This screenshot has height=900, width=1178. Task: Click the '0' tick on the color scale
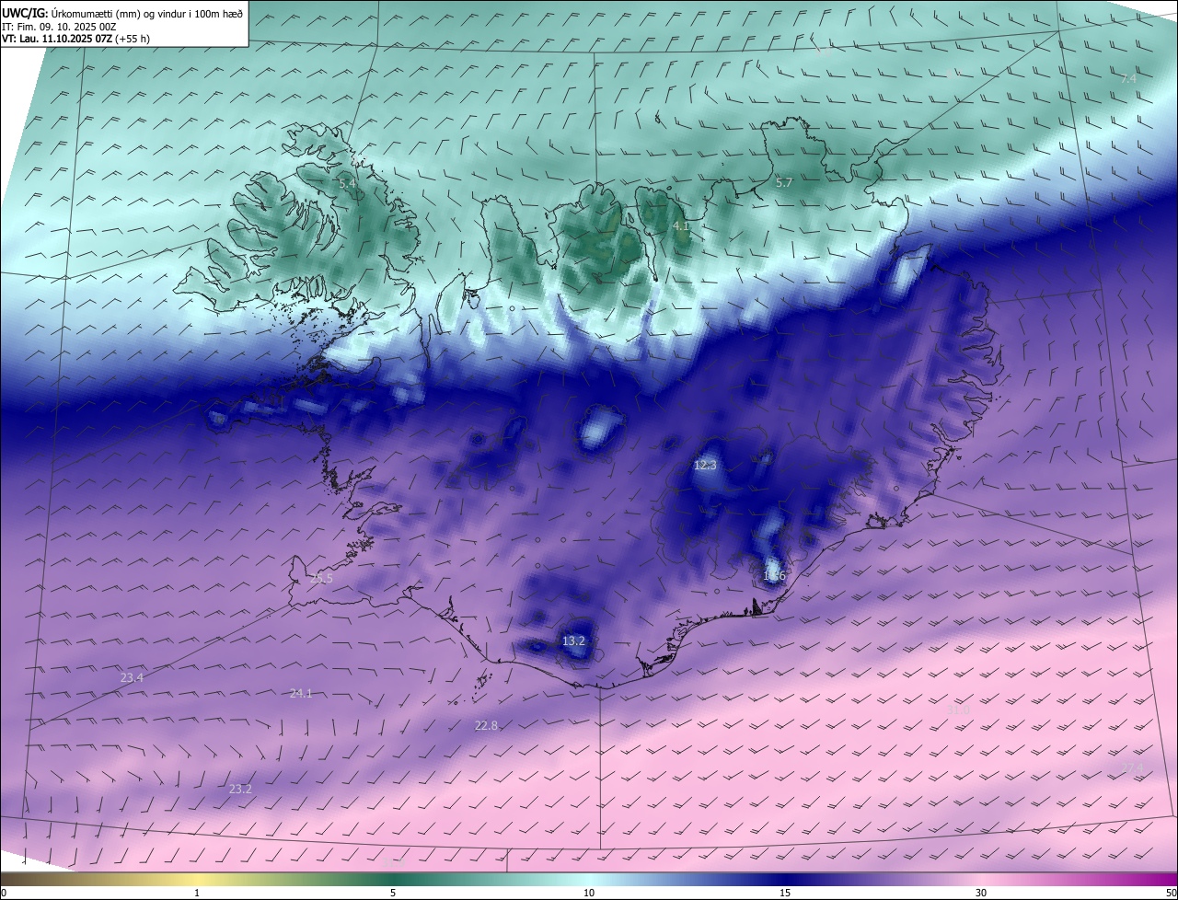(4, 893)
